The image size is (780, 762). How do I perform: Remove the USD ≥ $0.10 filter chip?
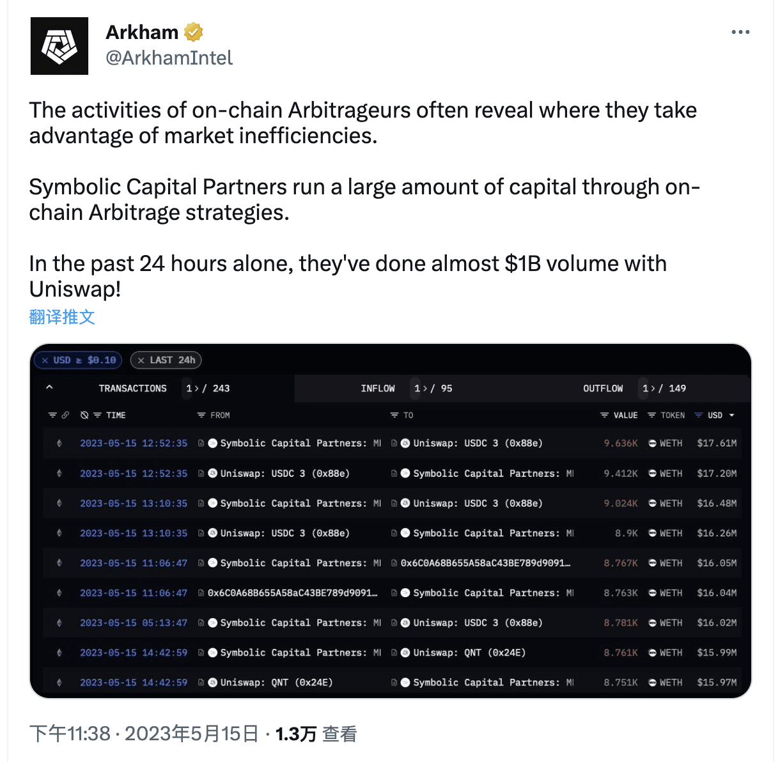point(45,360)
